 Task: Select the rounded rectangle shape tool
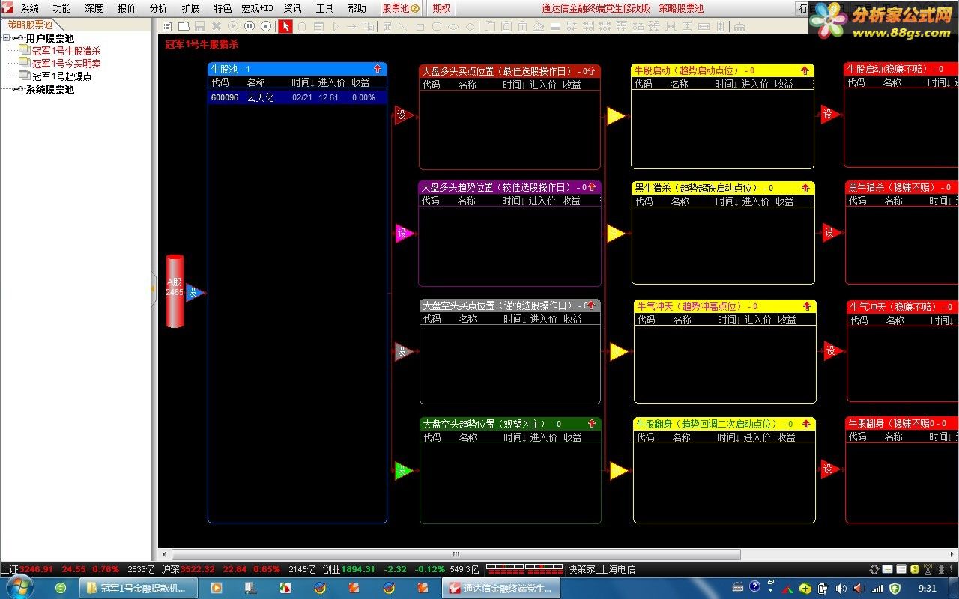pos(437,26)
